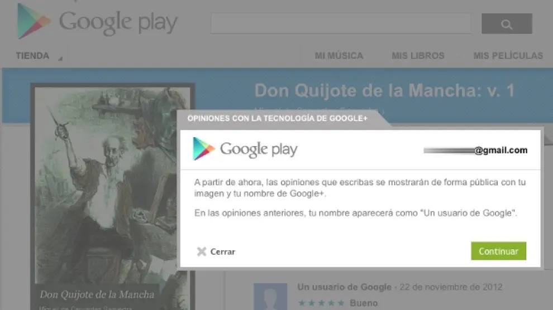Click the five-star rating on the review
This screenshot has height=310, width=553.
point(321,303)
